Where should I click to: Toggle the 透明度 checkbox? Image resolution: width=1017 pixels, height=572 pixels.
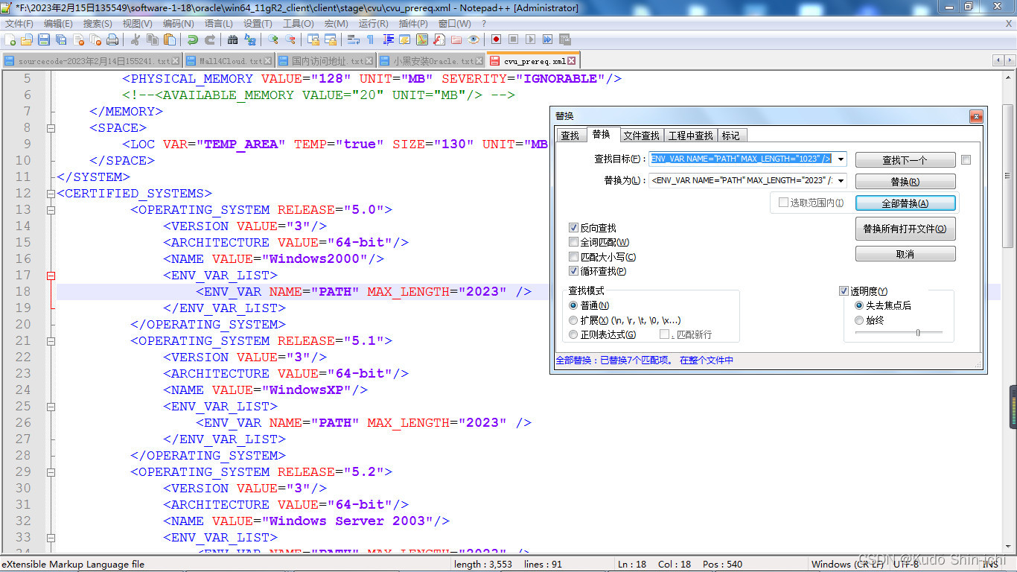(844, 291)
